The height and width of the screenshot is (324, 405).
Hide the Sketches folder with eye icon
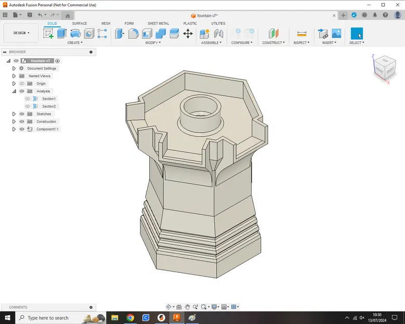click(x=22, y=114)
